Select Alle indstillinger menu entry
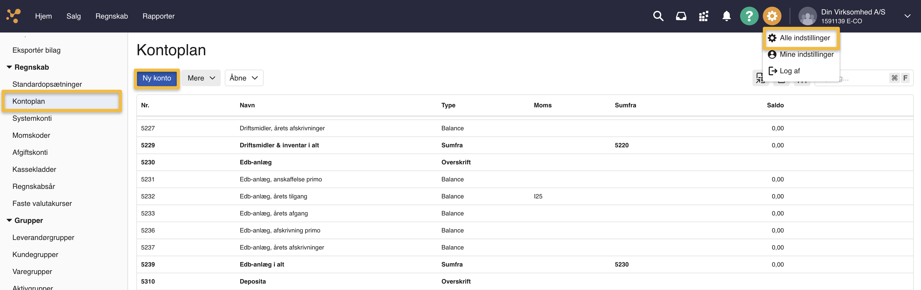The width and height of the screenshot is (921, 290). point(804,38)
